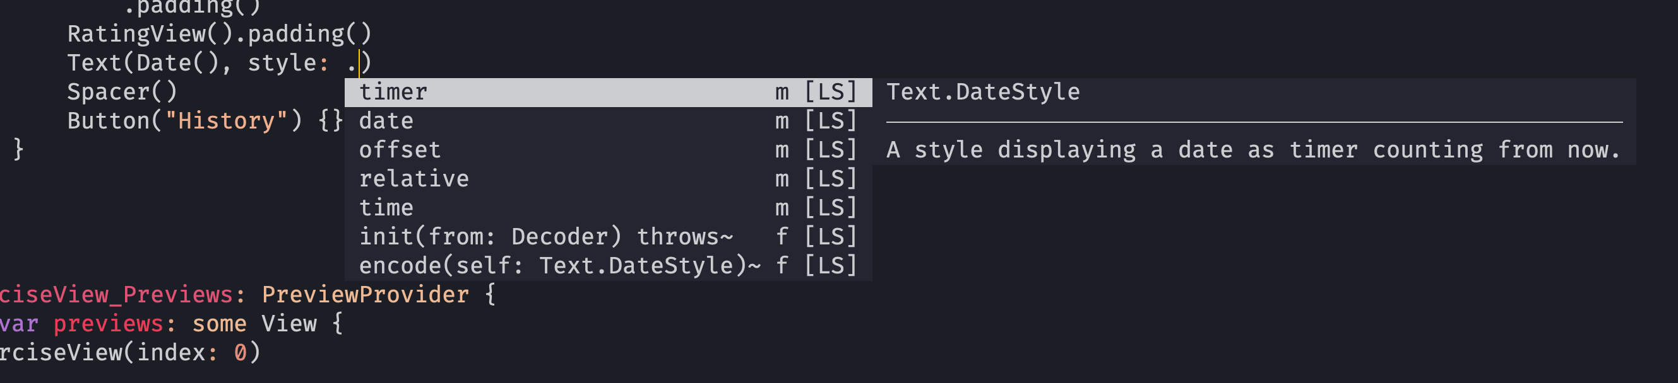Click the [LS] source label on date row

tap(831, 121)
